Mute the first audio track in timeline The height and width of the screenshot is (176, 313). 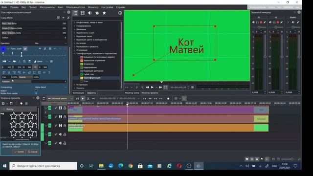60,134
